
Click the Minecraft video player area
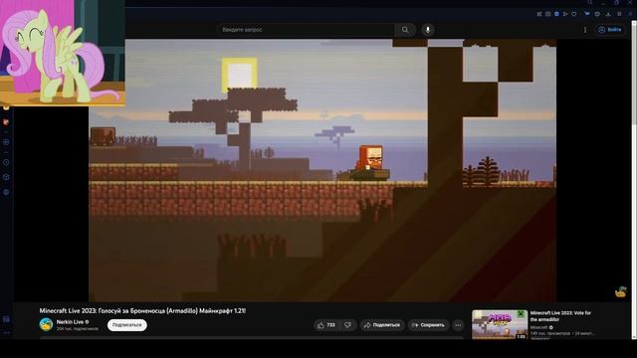(322, 170)
